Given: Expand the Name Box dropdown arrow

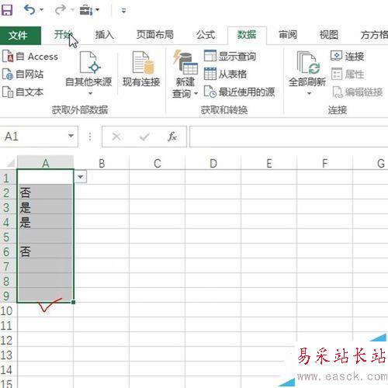Looking at the screenshot, I should click(71, 136).
